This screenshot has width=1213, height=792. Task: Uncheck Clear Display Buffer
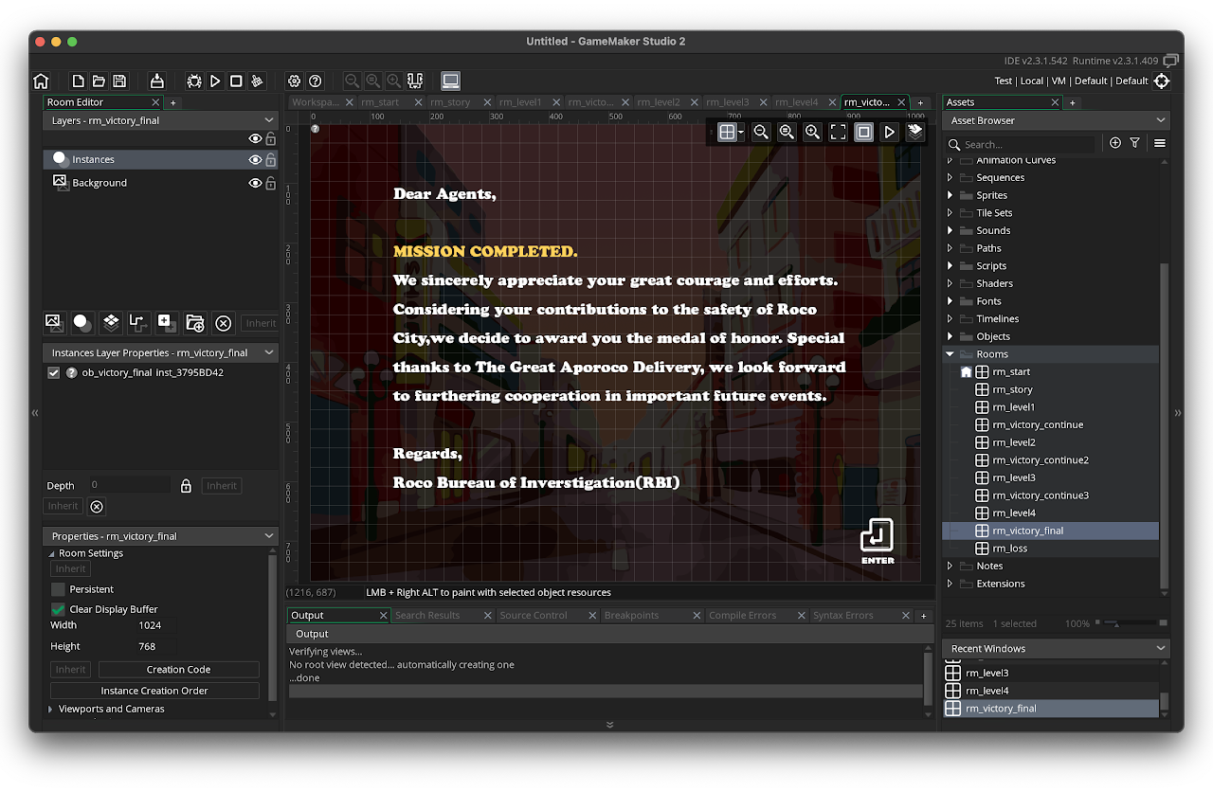pos(59,609)
